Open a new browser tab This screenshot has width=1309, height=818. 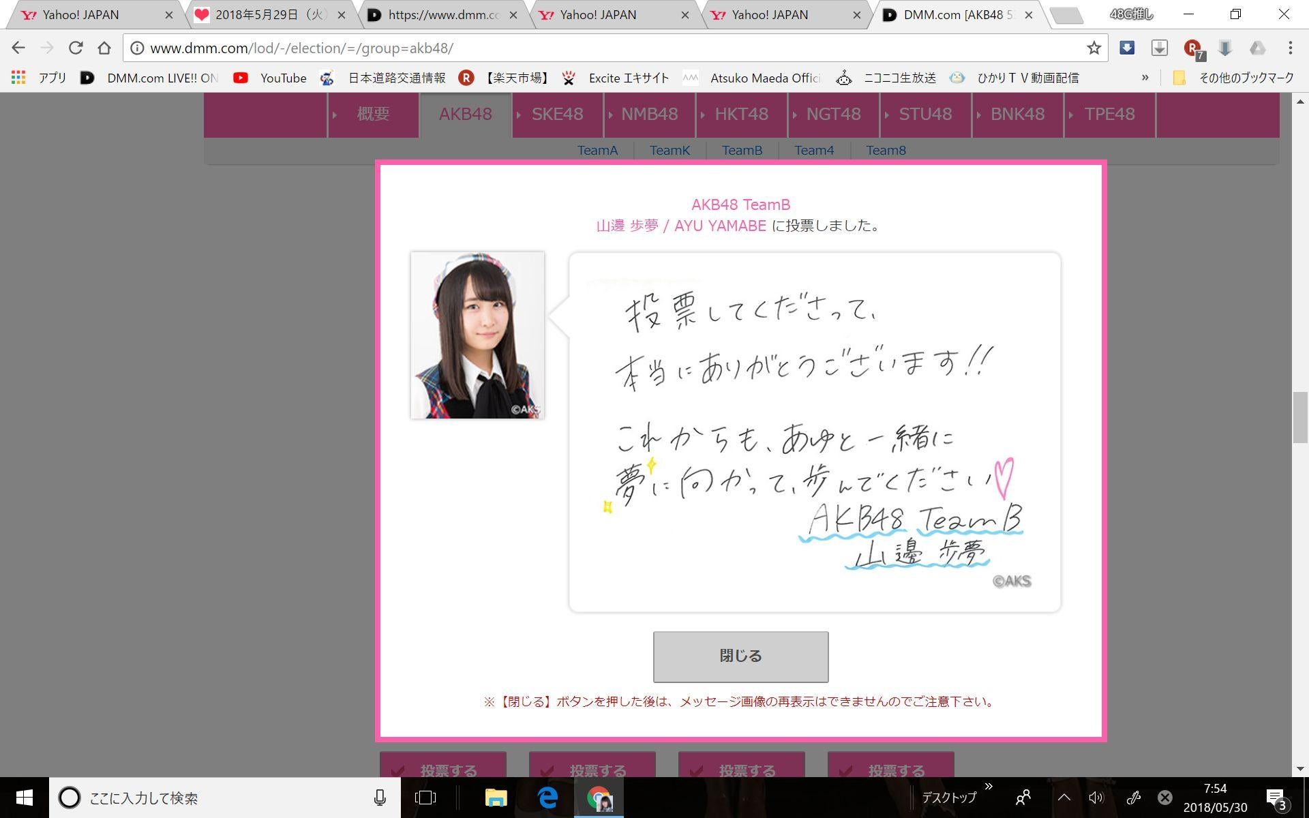[1066, 16]
